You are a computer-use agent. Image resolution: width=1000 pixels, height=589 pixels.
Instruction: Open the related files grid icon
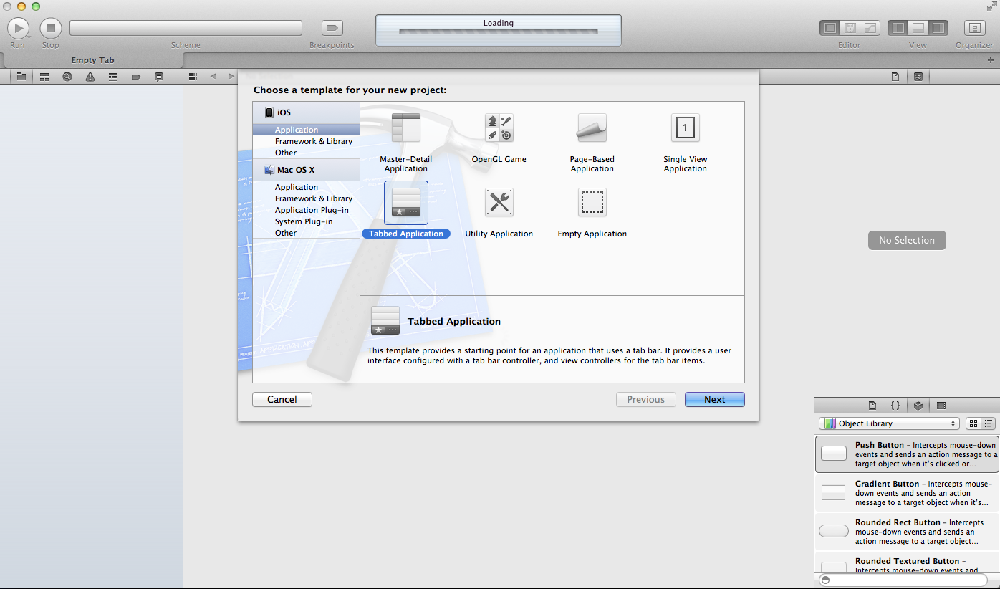[193, 76]
